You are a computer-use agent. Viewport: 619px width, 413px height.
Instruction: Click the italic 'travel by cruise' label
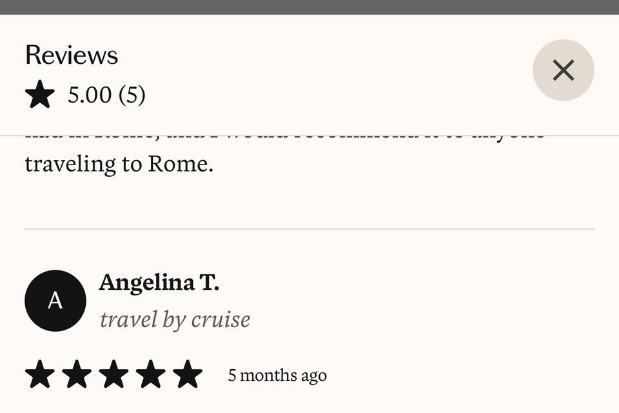click(x=175, y=319)
